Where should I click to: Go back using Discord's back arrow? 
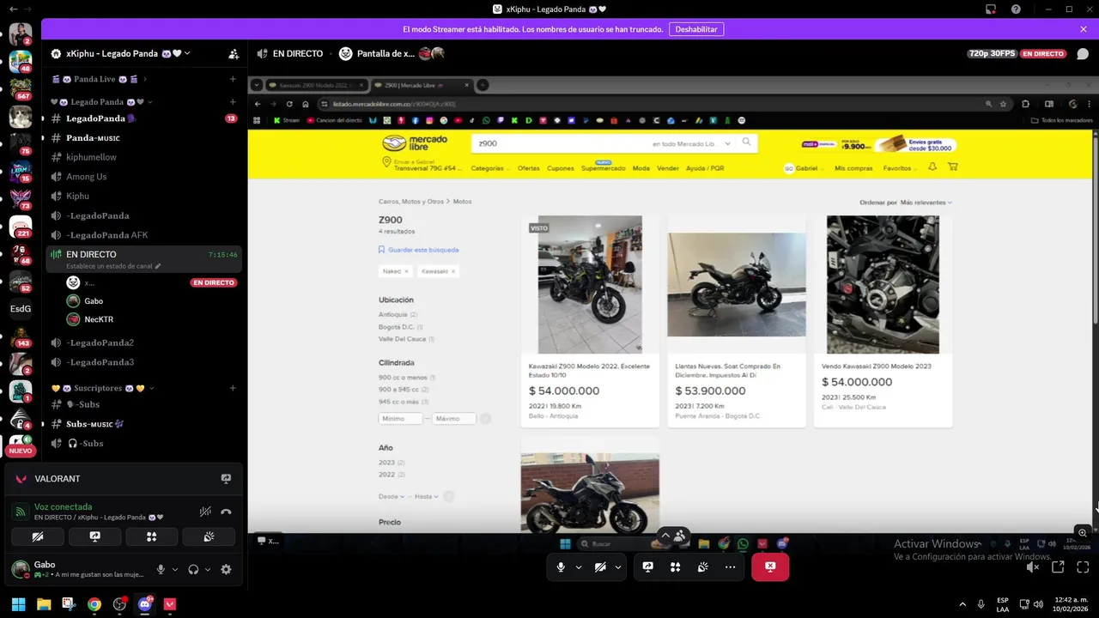click(x=14, y=9)
